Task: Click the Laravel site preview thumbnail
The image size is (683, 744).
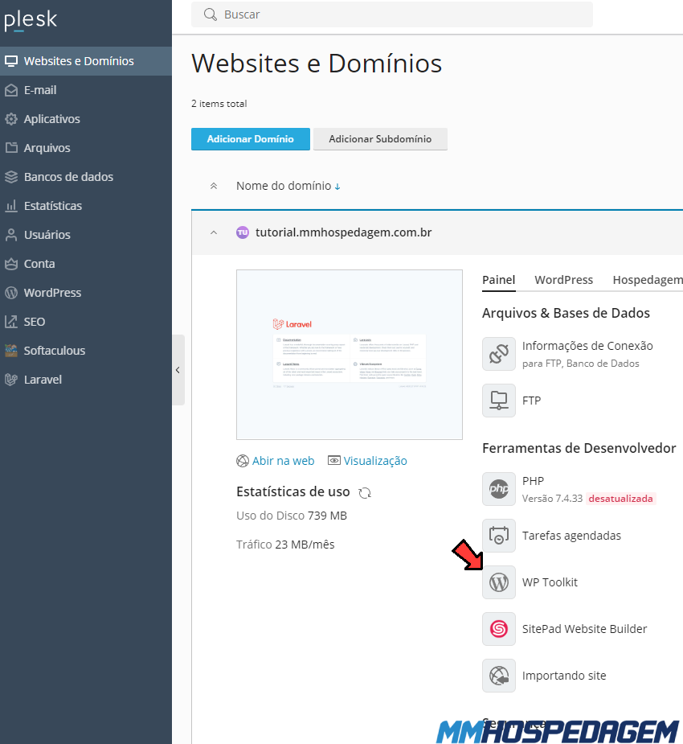Action: [350, 355]
